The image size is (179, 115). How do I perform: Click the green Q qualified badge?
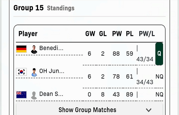click(x=159, y=54)
